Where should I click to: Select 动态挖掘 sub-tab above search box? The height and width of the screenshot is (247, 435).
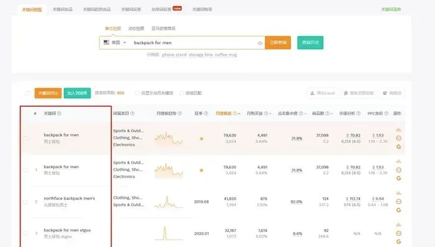137,29
